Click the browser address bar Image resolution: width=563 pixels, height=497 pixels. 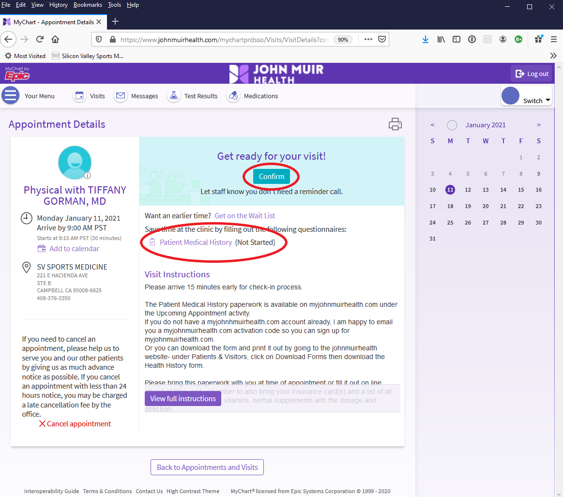click(225, 40)
